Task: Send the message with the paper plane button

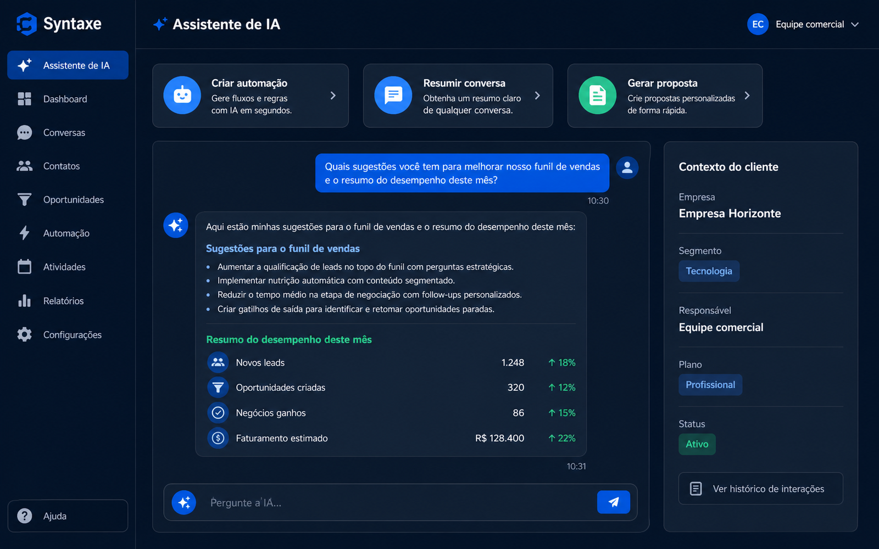Action: tap(614, 502)
